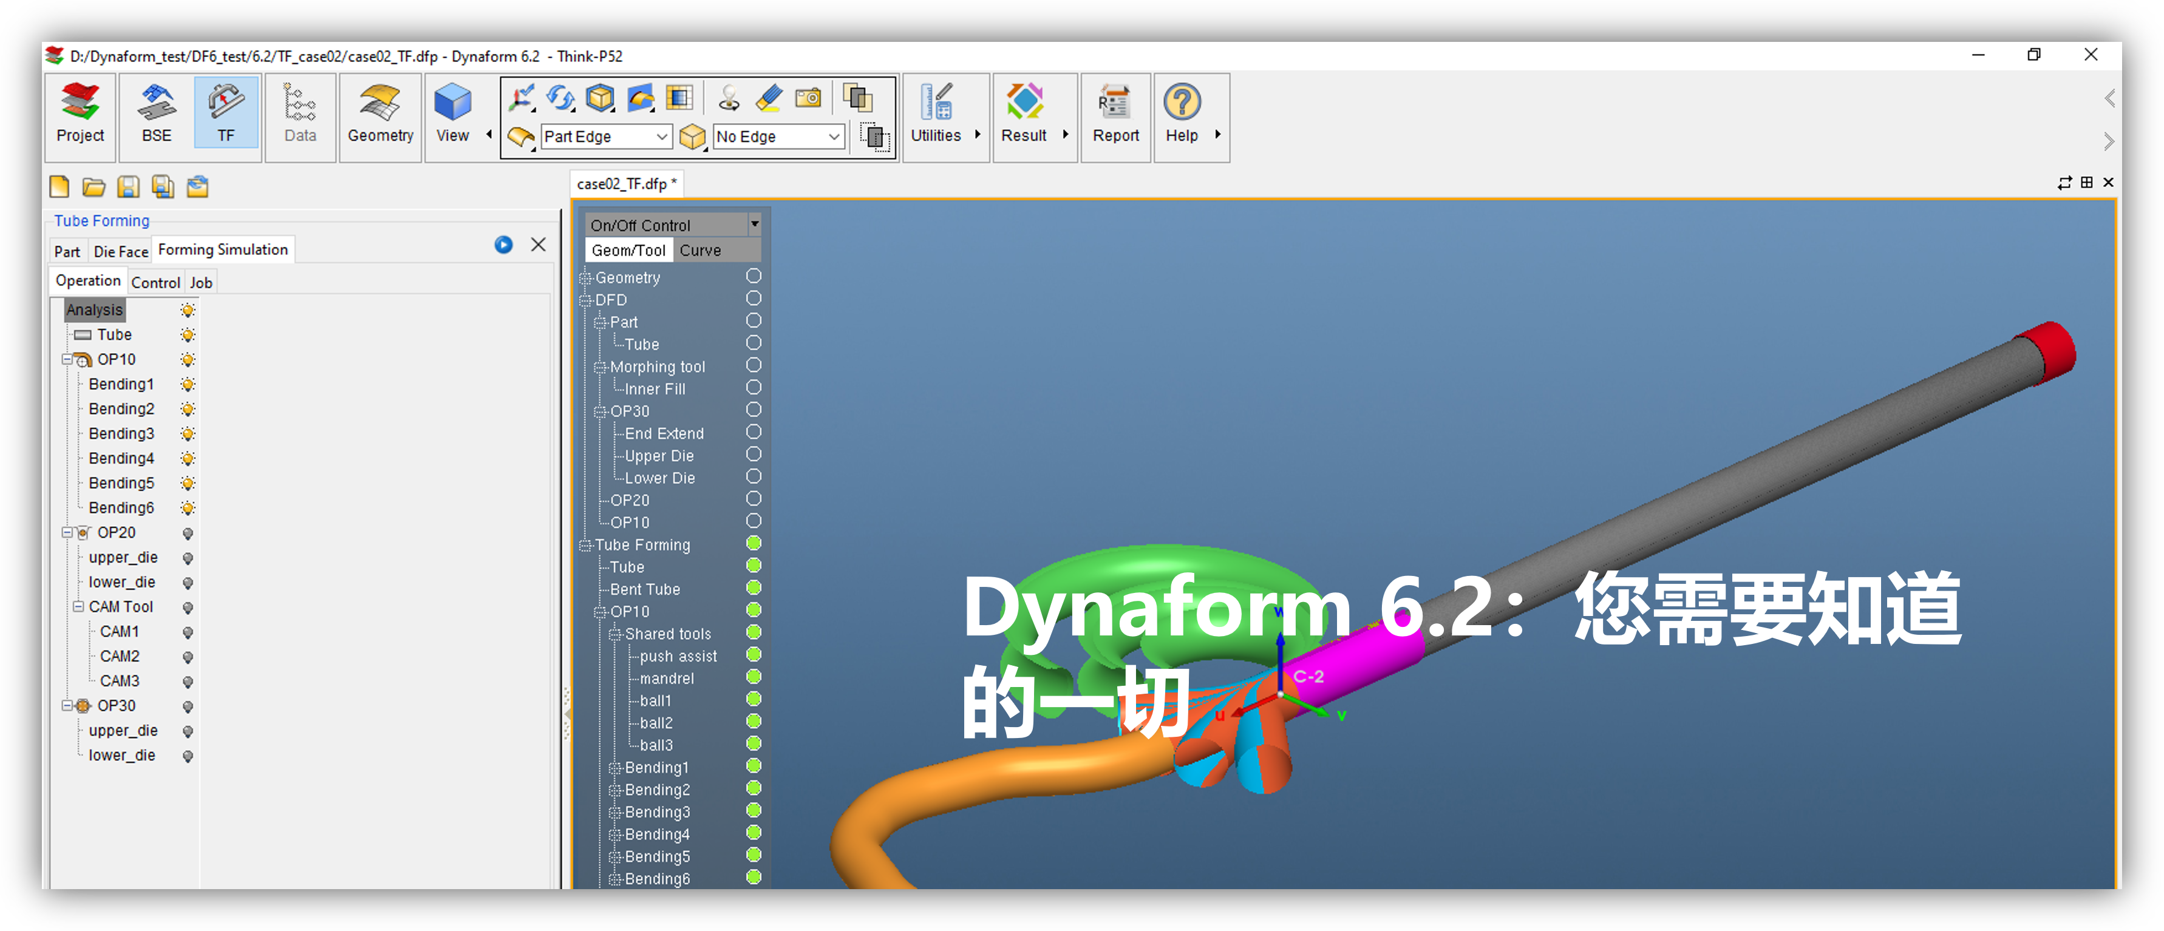Toggle visibility circle for Geometry

(x=754, y=276)
